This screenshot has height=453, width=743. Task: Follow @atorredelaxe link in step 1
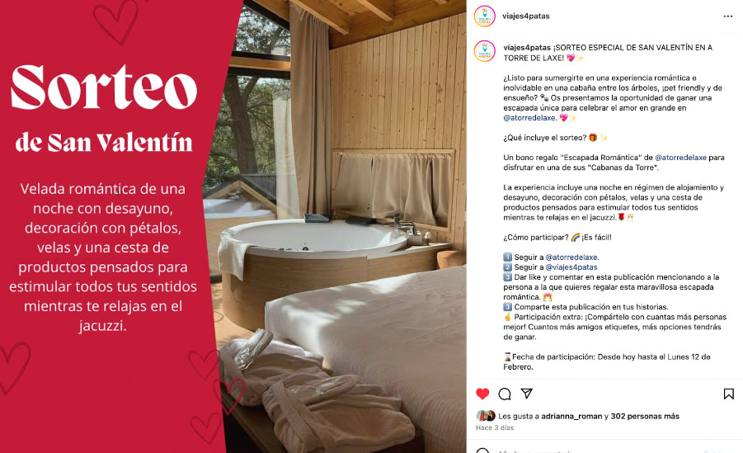pos(571,257)
